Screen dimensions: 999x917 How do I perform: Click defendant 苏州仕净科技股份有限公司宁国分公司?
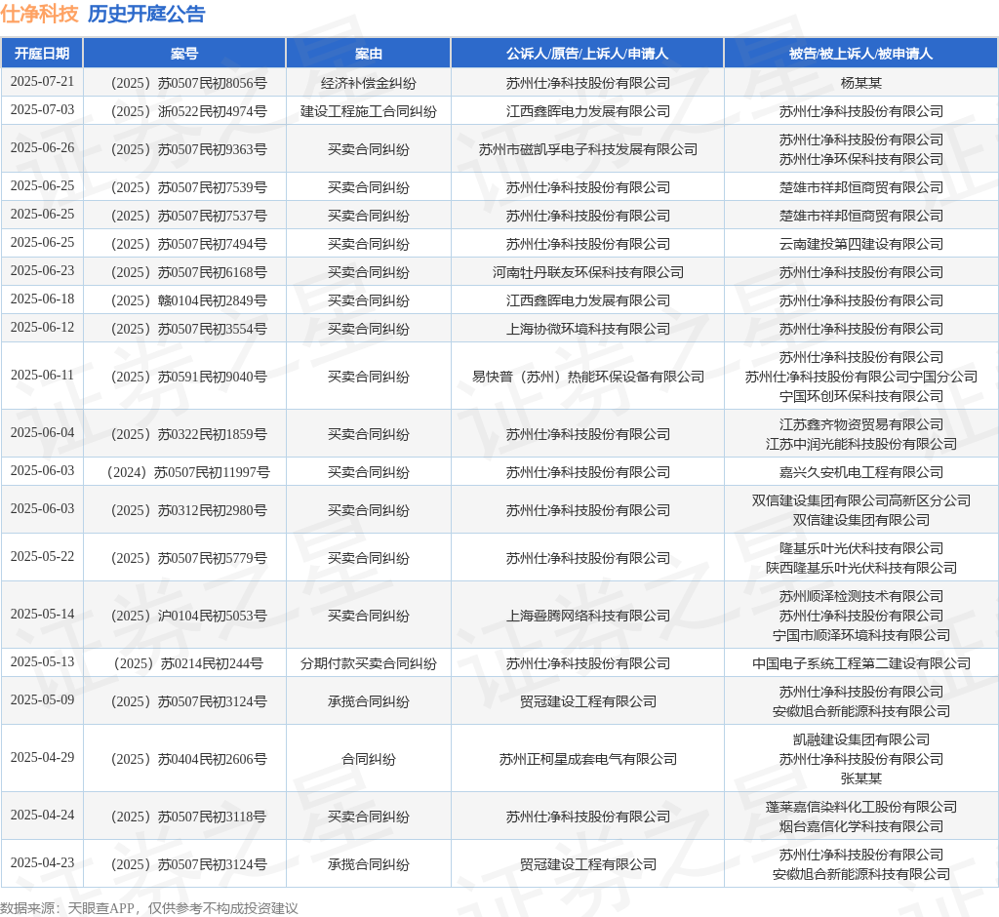[860, 376]
